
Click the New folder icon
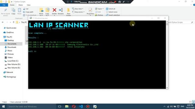(68, 10)
